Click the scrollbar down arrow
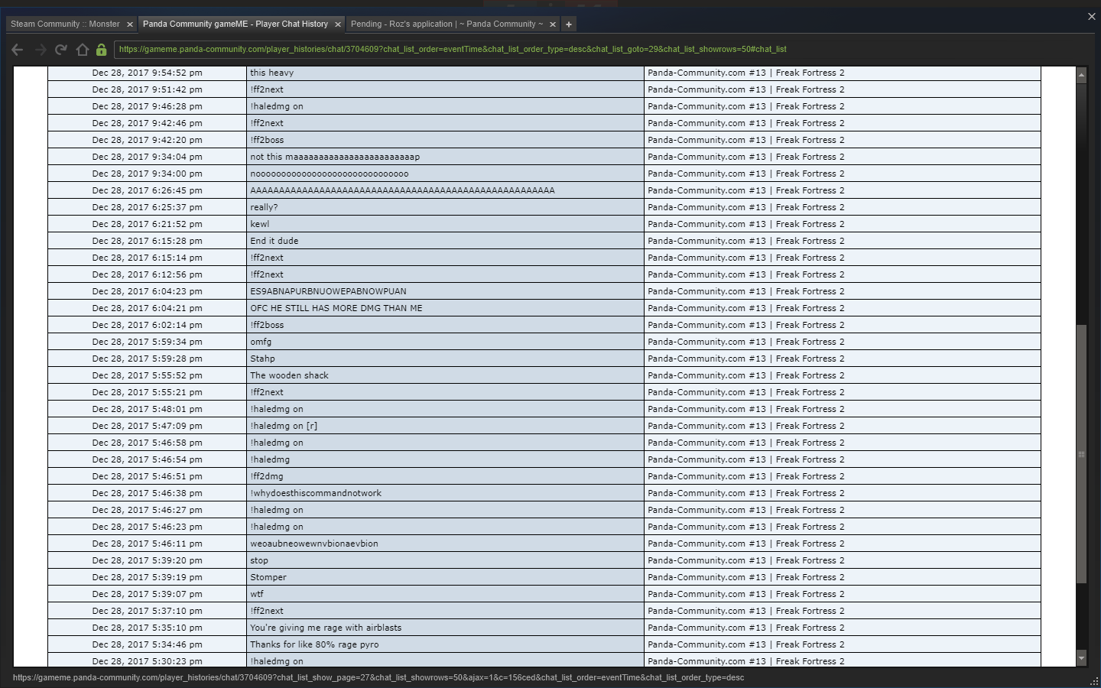Image resolution: width=1101 pixels, height=688 pixels. tap(1081, 657)
